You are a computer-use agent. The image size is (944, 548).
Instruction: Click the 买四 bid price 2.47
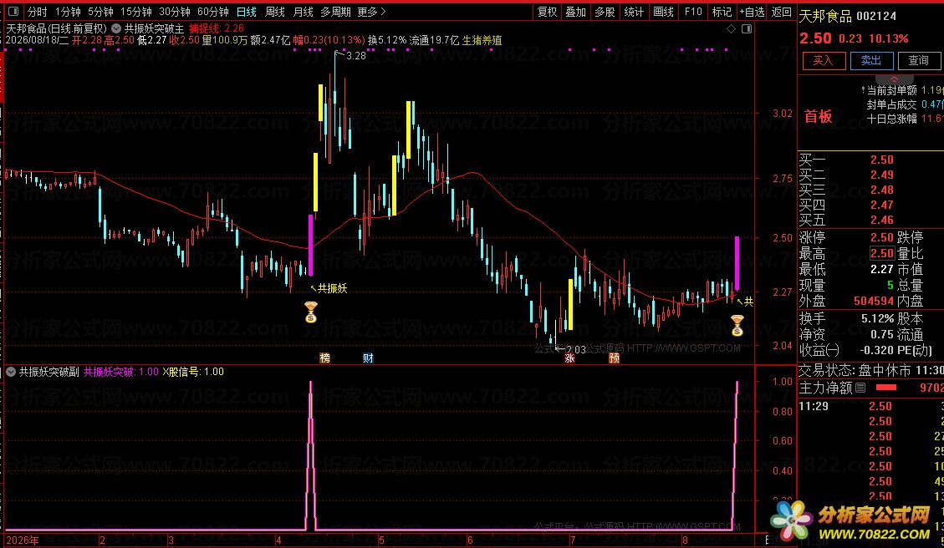[x=881, y=205]
